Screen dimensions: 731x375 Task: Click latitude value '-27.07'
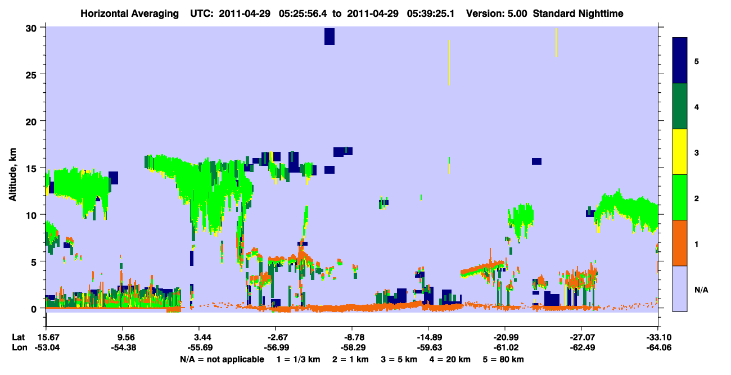[581, 337]
